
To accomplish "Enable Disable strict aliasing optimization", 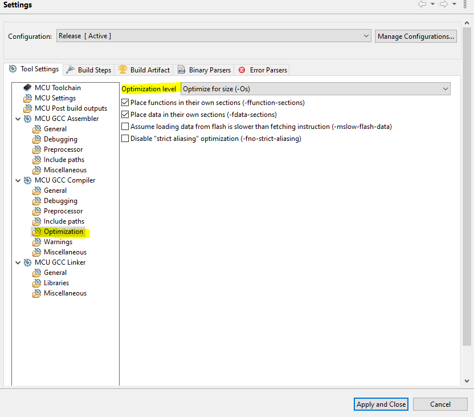I will coord(125,138).
